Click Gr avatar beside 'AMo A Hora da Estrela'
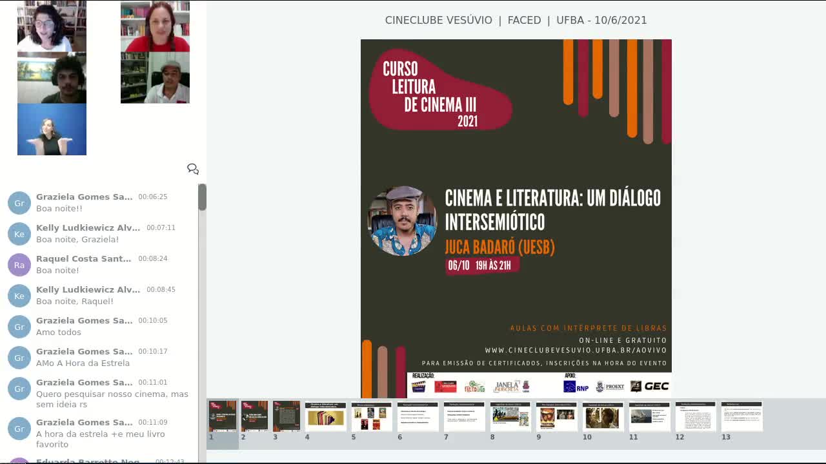The height and width of the screenshot is (464, 826). (19, 358)
